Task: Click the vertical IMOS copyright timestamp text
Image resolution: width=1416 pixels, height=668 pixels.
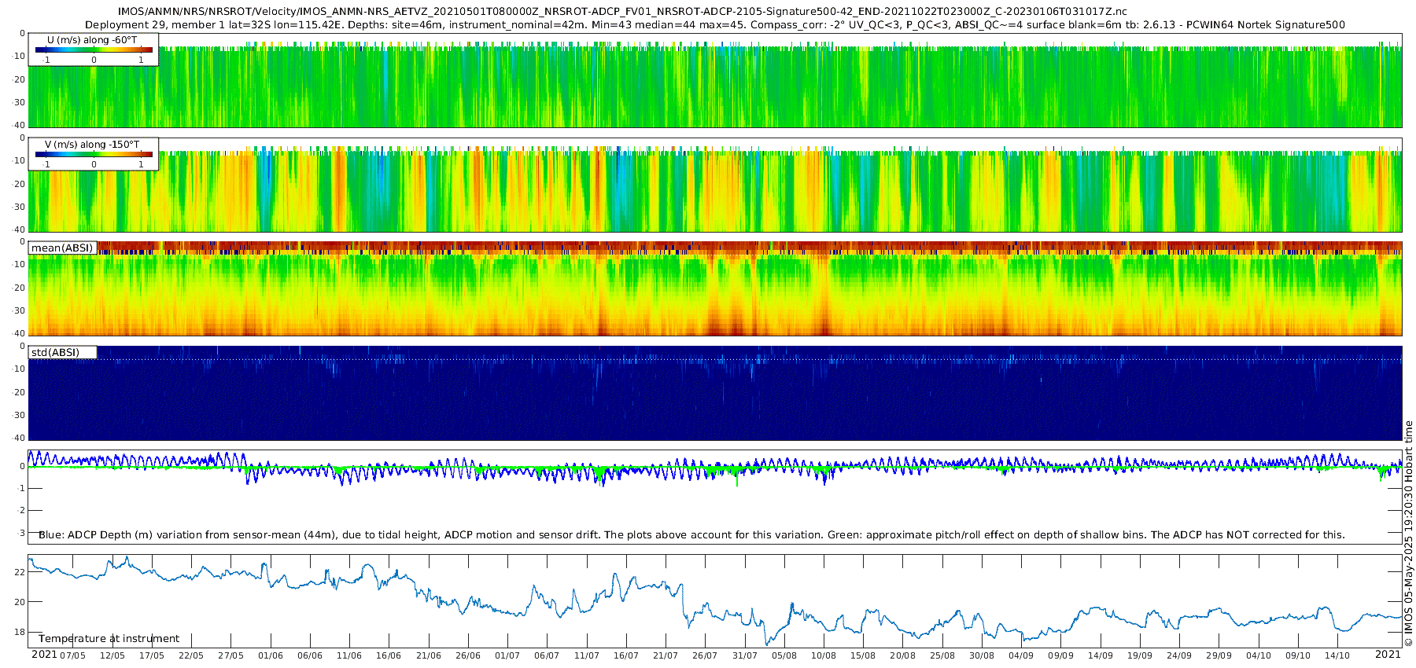Action: (1408, 533)
